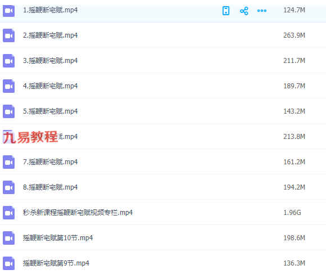Open the three-dots more options menu

(262, 11)
